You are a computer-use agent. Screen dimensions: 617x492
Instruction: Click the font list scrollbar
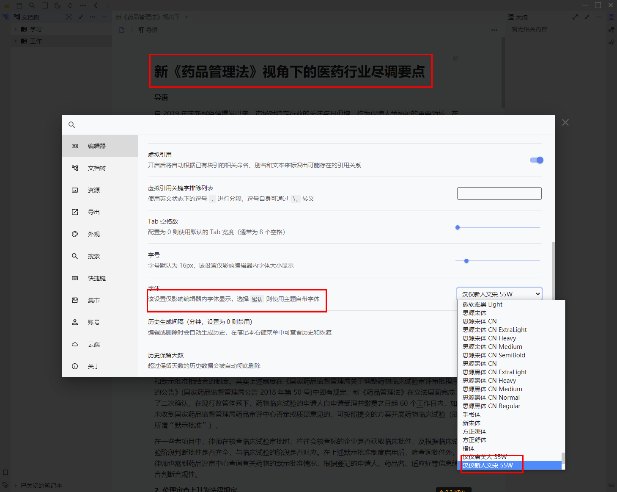[563, 459]
